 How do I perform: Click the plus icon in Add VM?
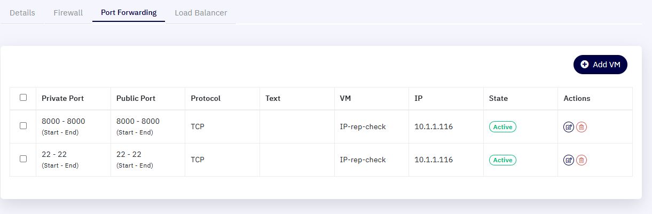(585, 64)
